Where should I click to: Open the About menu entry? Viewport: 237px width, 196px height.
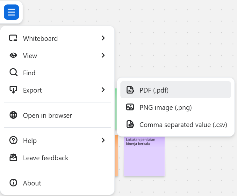pyautogui.click(x=32, y=183)
